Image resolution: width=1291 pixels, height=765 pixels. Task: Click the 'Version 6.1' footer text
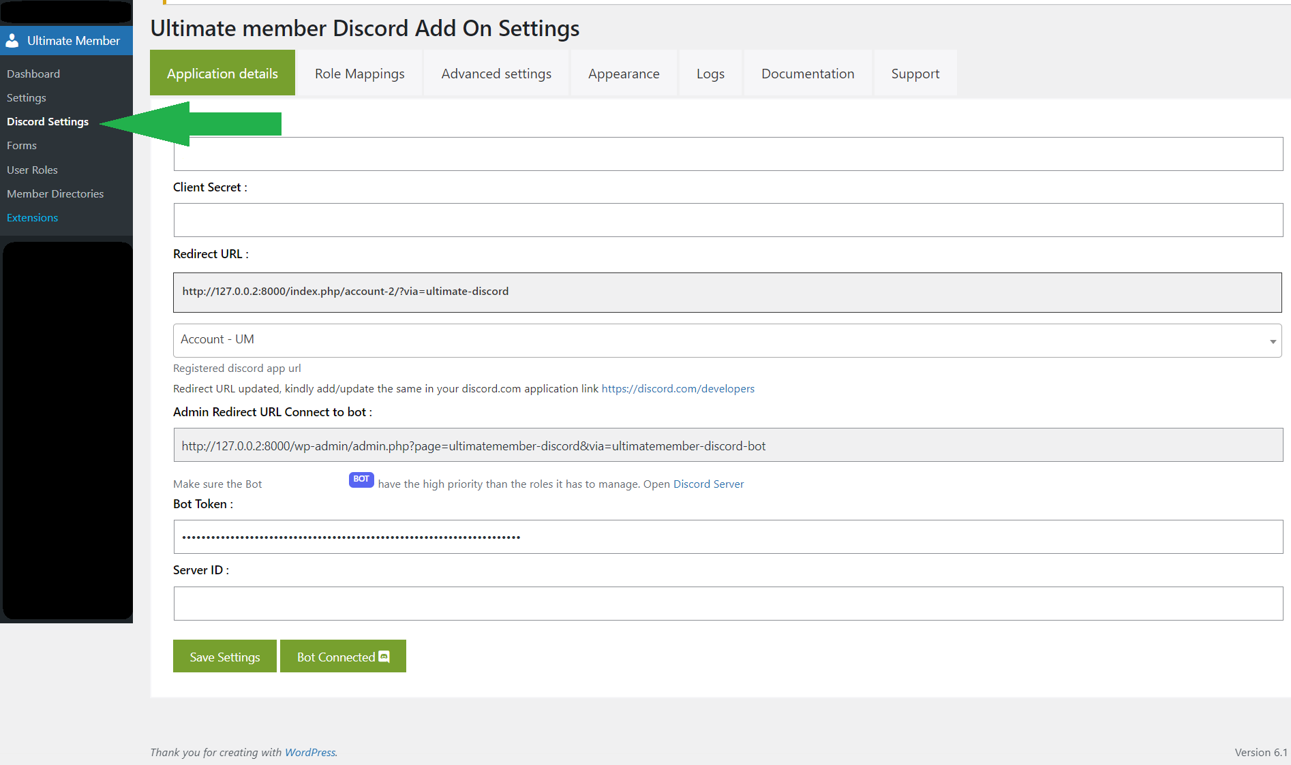1261,752
